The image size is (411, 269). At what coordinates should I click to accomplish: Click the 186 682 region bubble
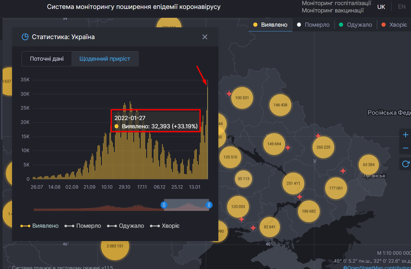click(309, 211)
